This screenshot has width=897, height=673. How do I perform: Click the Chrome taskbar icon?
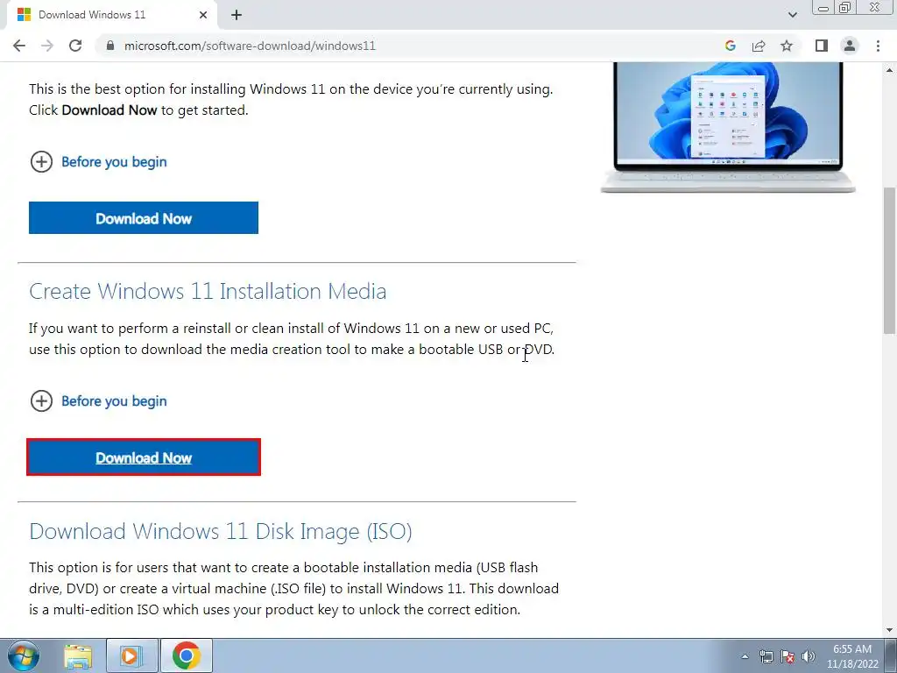[x=187, y=655]
